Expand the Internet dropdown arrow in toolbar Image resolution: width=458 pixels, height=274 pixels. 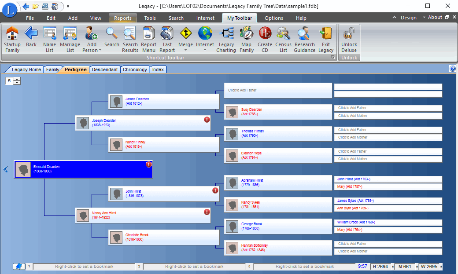pyautogui.click(x=205, y=50)
